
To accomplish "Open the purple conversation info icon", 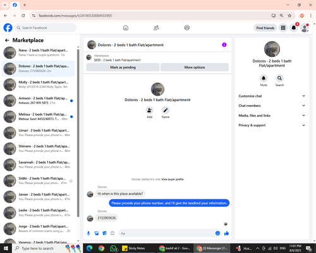I will pyautogui.click(x=224, y=45).
